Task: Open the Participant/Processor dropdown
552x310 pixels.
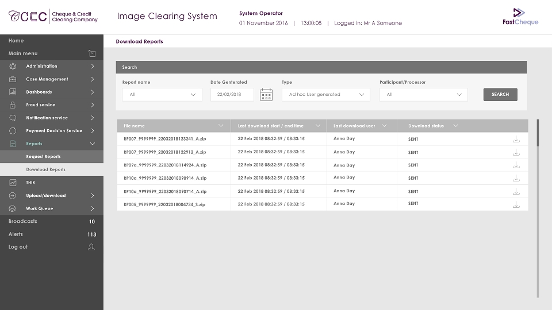Action: click(424, 95)
